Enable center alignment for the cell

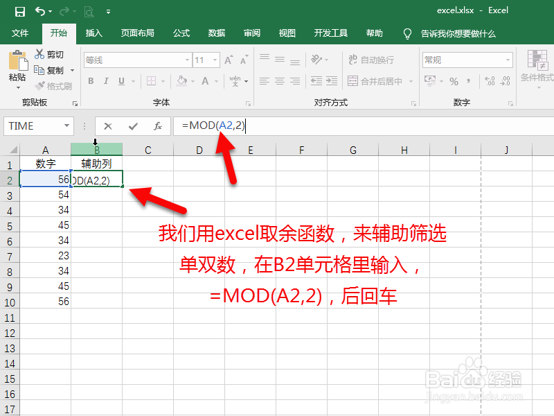[280, 81]
